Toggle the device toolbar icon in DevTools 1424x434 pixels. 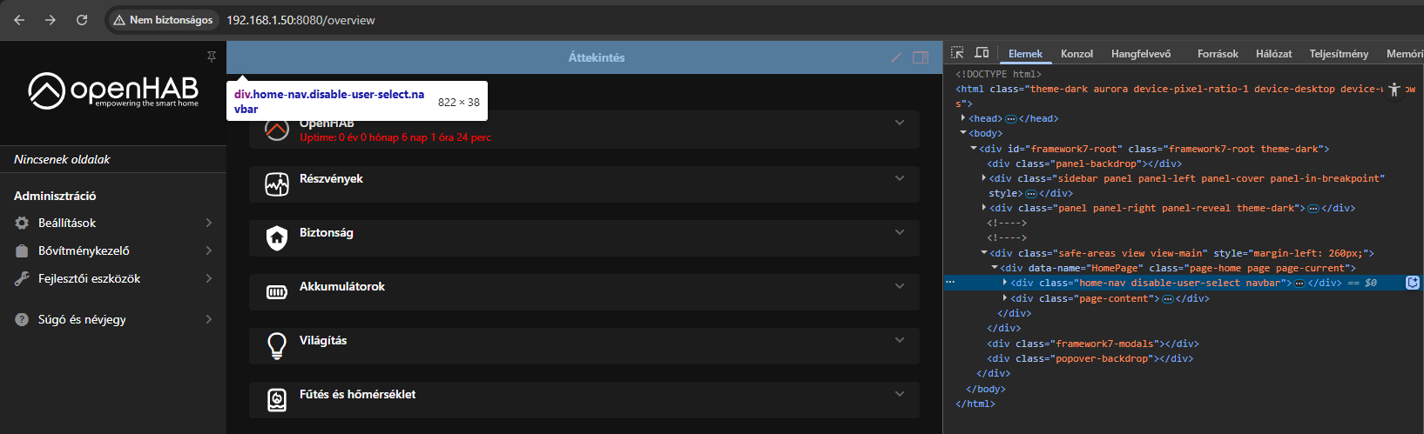982,53
